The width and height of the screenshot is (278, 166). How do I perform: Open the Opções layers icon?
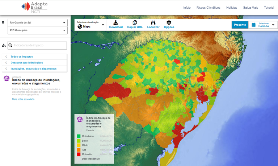point(169,22)
